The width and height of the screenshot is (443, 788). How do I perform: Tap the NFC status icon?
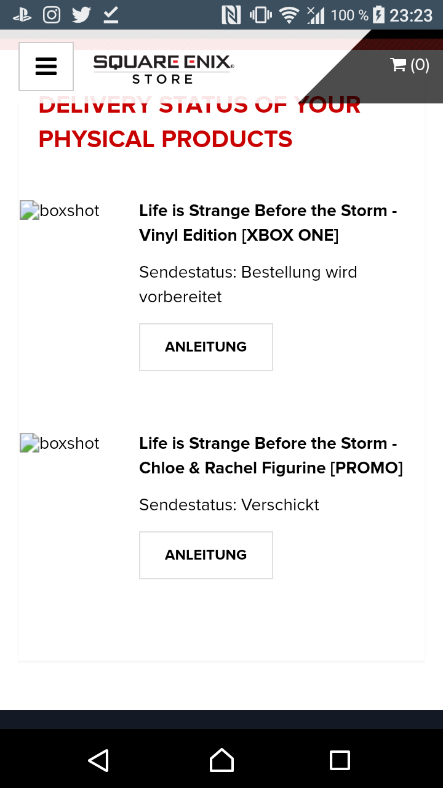(231, 15)
